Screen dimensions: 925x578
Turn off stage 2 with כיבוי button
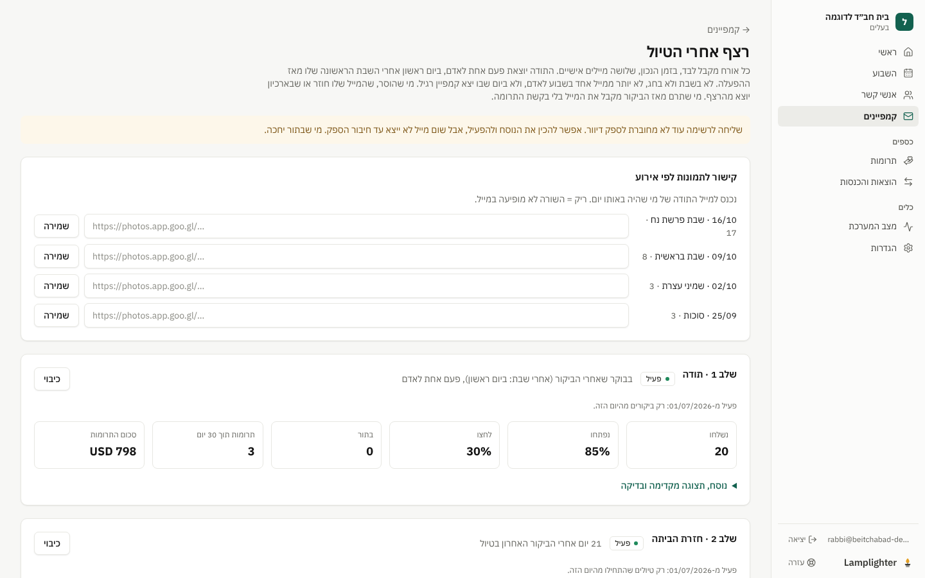click(52, 543)
